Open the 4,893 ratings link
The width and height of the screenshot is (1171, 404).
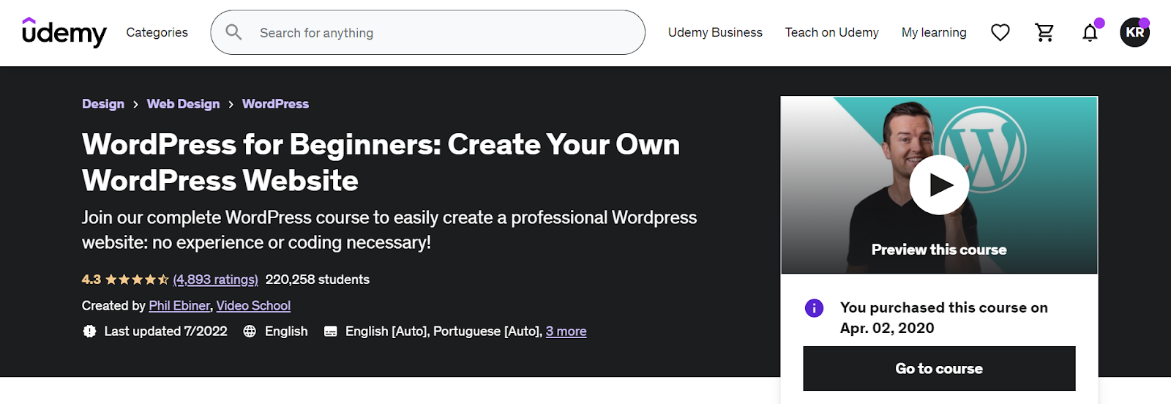(215, 280)
